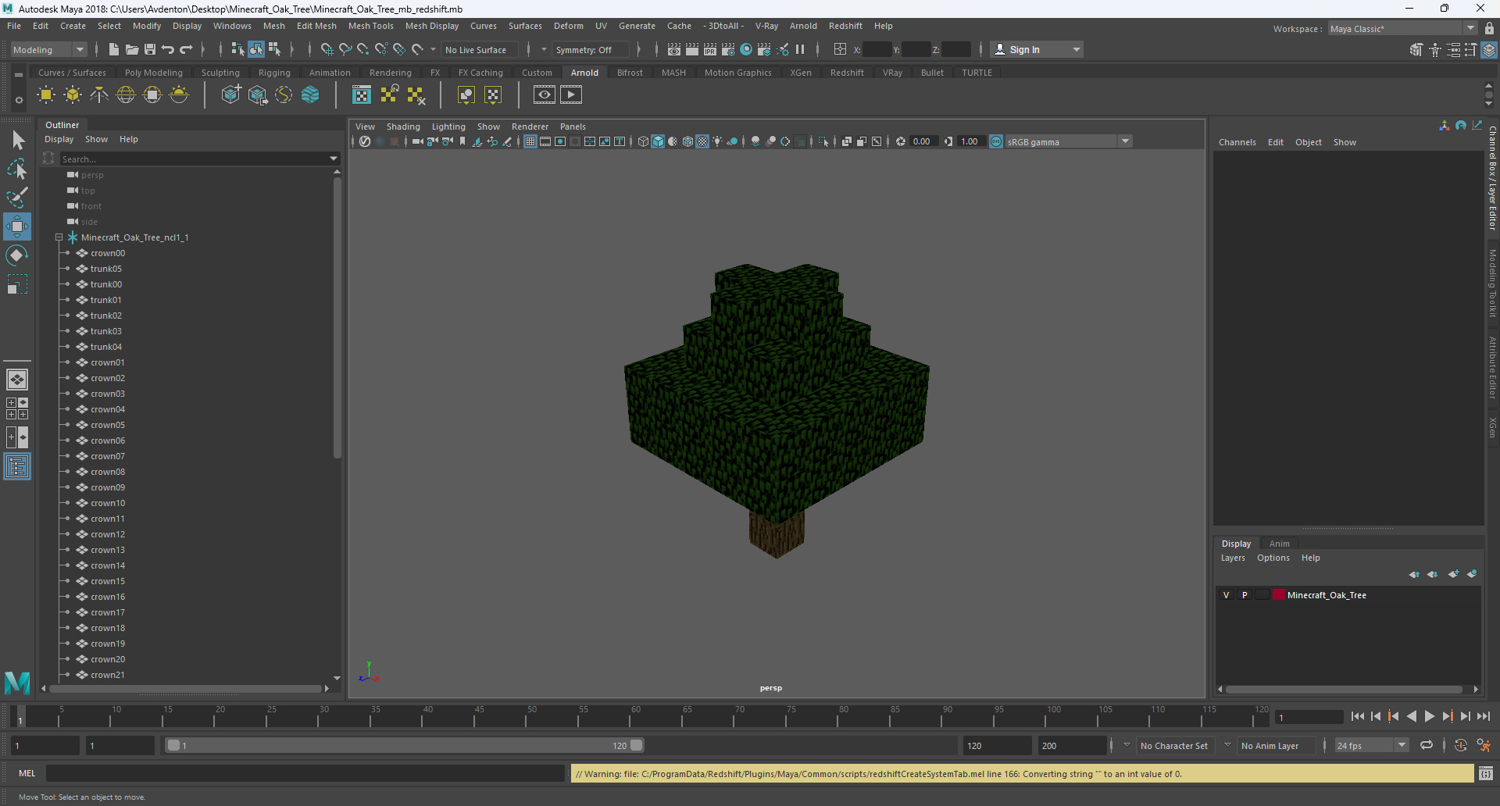Screen dimensions: 1500x806
Task: Click the Open Scene folder icon
Action: (x=132, y=50)
